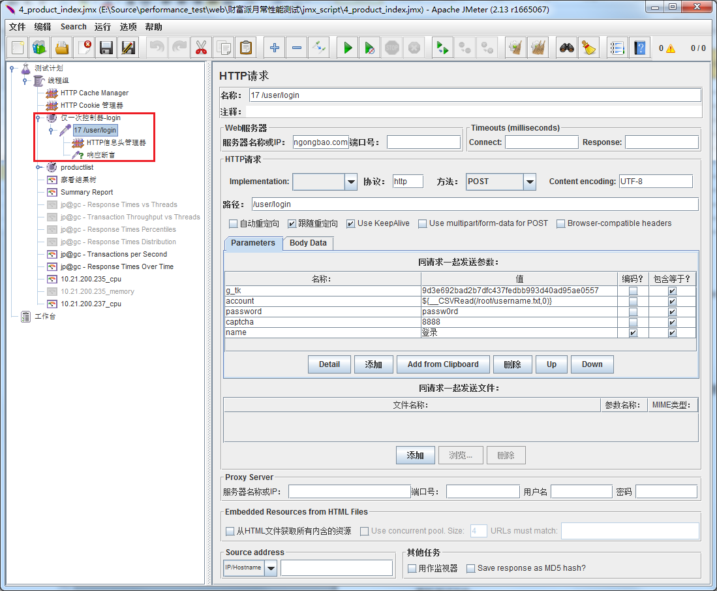Image resolution: width=717 pixels, height=591 pixels.
Task: Expand the productlist tree node
Action: (x=38, y=167)
